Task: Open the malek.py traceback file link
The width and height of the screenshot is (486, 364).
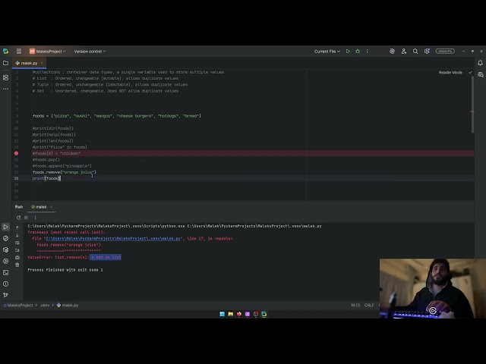Action: 113,239
